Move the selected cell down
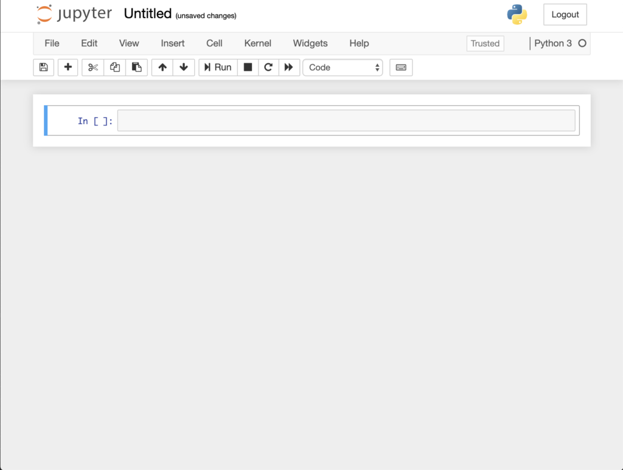 [184, 67]
